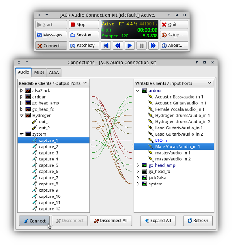Toggle the Messages window button
The width and height of the screenshot is (232, 245).
coord(50,35)
